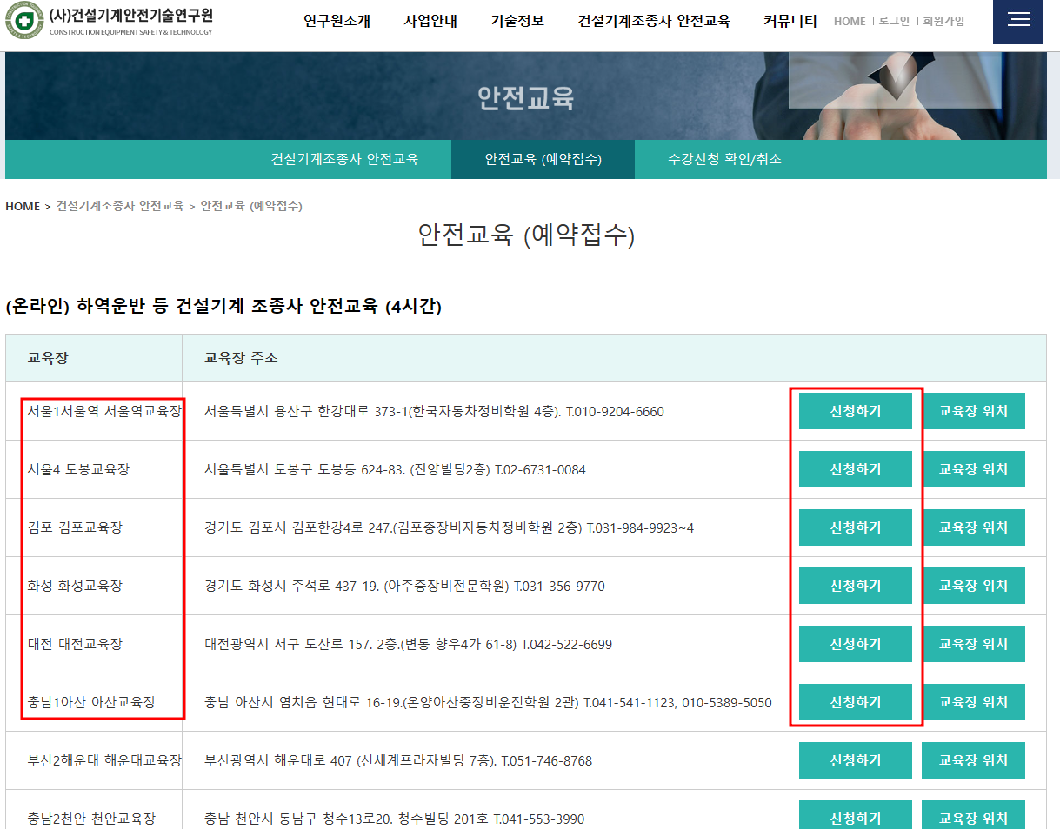Click 교육장 위치 for 화성 화성교육장
The width and height of the screenshot is (1060, 829).
[x=973, y=585]
